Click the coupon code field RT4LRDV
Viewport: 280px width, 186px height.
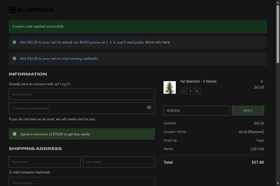point(196,111)
